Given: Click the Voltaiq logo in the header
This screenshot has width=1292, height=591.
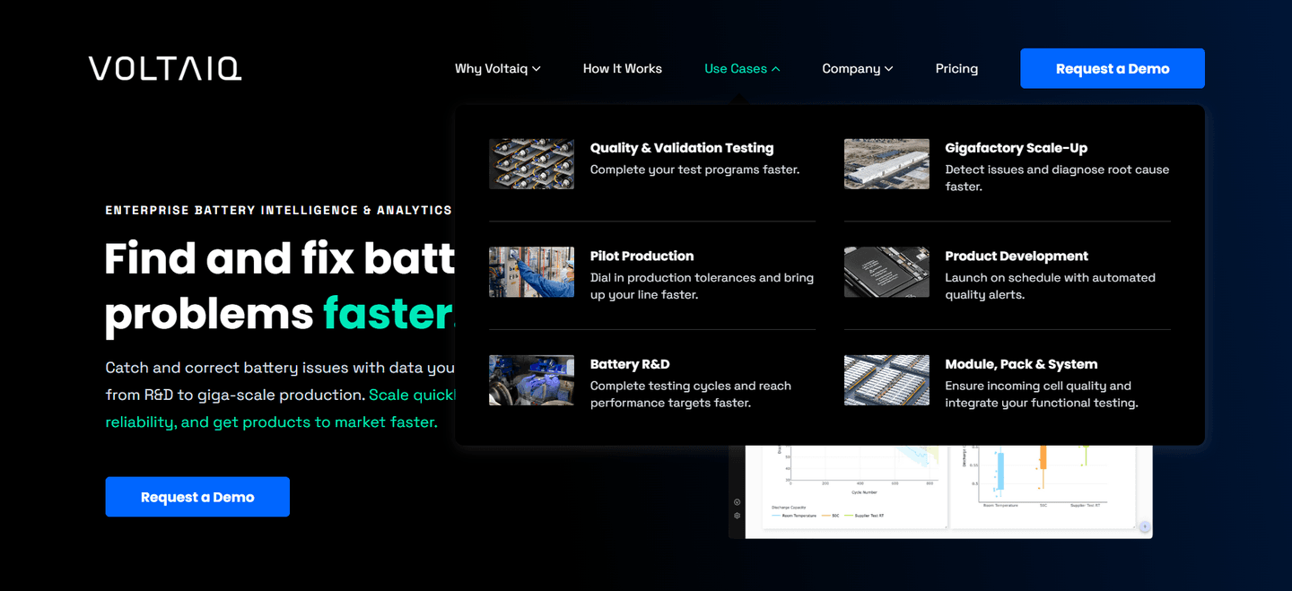Looking at the screenshot, I should [x=165, y=68].
